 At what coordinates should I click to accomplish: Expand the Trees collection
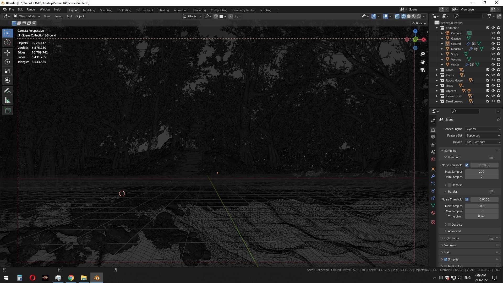pyautogui.click(x=437, y=86)
